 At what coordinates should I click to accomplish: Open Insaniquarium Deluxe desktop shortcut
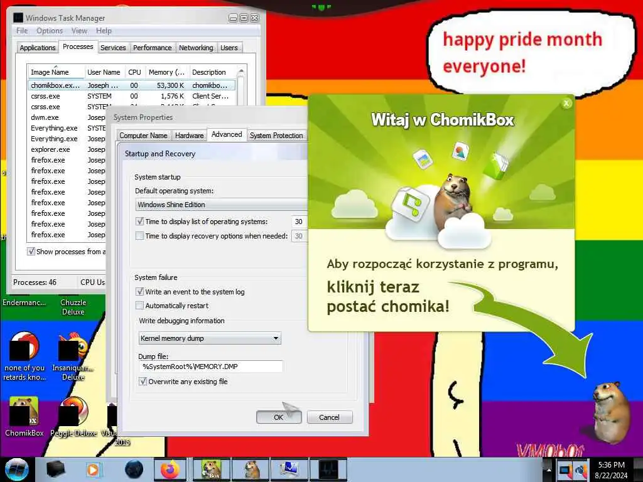click(x=73, y=356)
